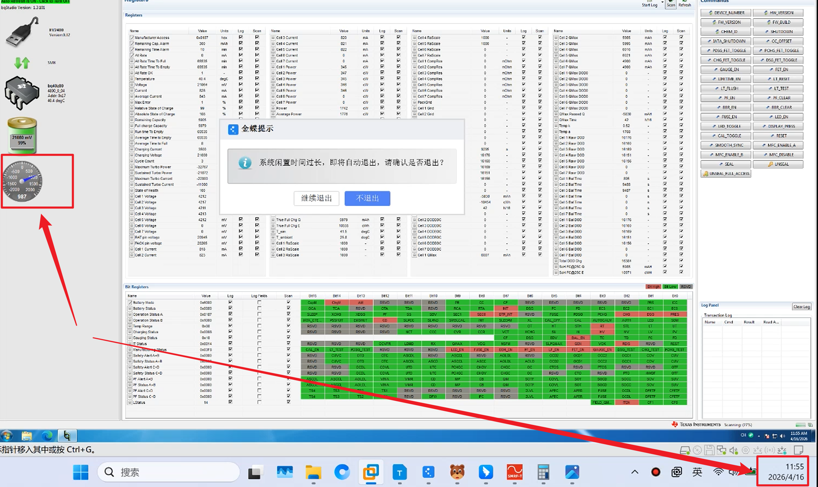Toggle Scan checkbox for Battery Status

(x=288, y=308)
